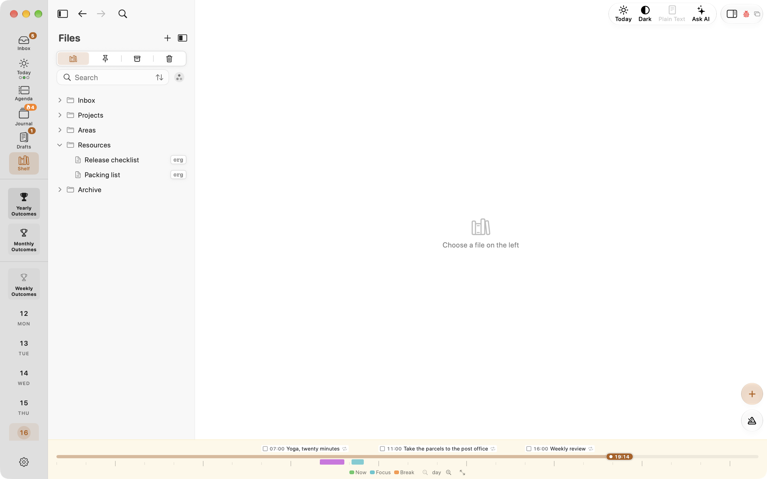
Task: Collapse the Resources folder
Action: tap(60, 145)
